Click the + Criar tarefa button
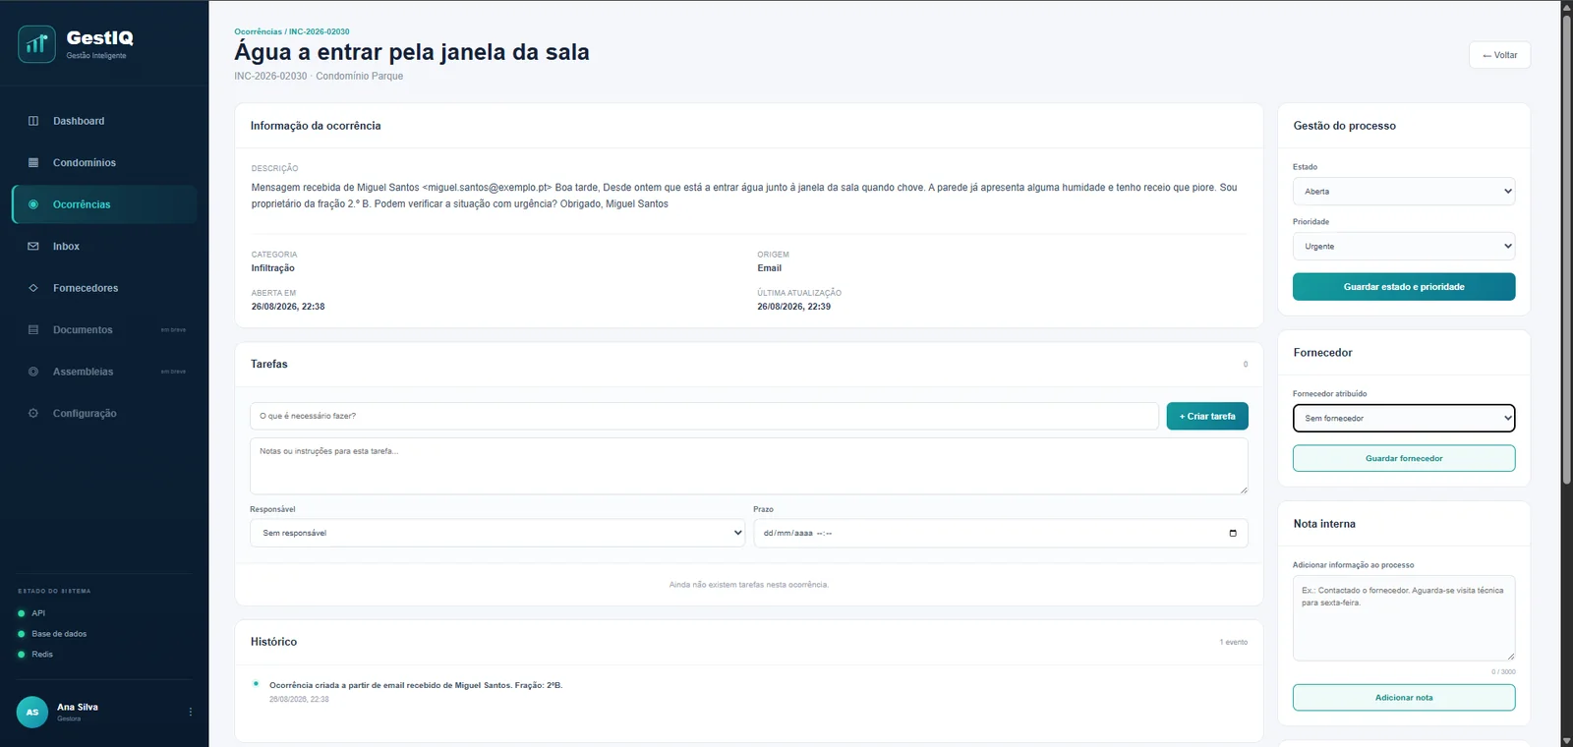The image size is (1573, 747). click(x=1207, y=417)
